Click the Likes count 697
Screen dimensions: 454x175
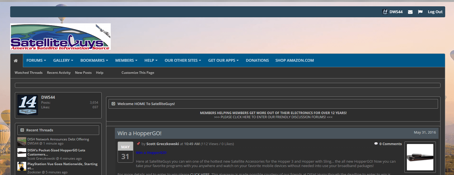pyautogui.click(x=95, y=107)
